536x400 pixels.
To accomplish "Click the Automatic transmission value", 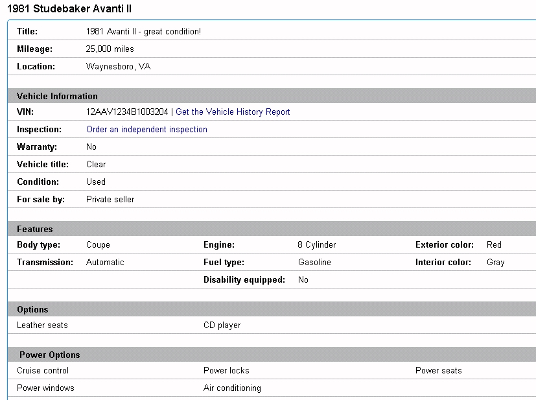I will [x=105, y=263].
